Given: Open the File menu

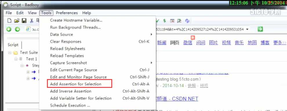Looking at the screenshot, I should pos(9,13).
